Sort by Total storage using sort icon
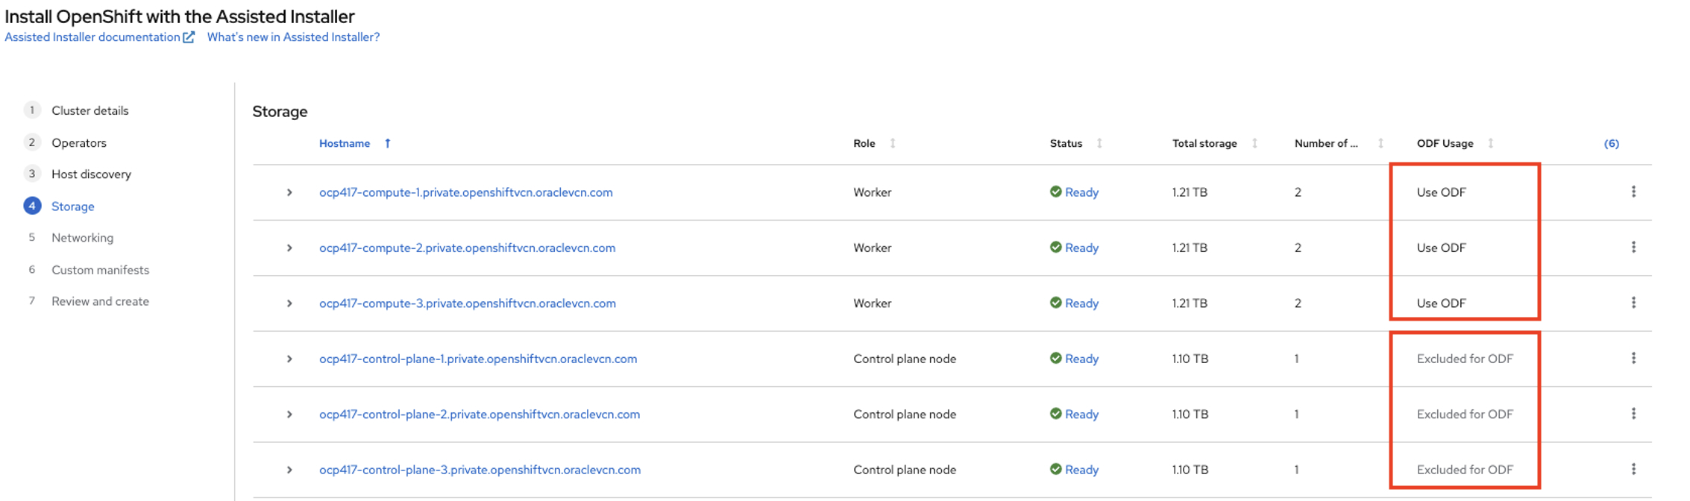This screenshot has height=501, width=1690. pyautogui.click(x=1254, y=143)
